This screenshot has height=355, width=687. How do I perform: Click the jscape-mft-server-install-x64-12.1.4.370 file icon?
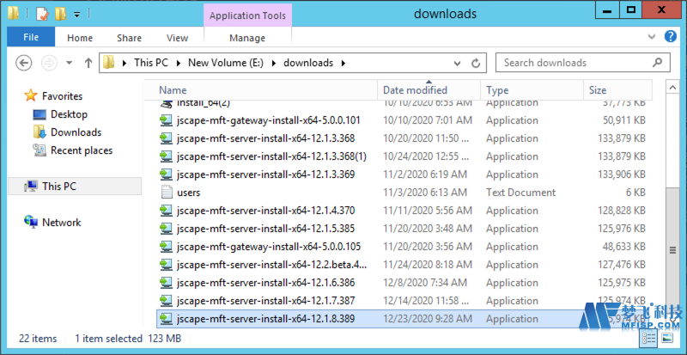pyautogui.click(x=166, y=211)
